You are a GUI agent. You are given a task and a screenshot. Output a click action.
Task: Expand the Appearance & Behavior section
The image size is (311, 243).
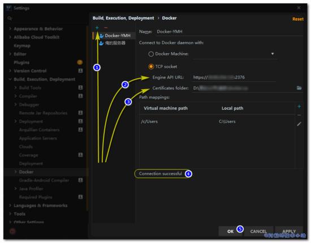pyautogui.click(x=10, y=29)
